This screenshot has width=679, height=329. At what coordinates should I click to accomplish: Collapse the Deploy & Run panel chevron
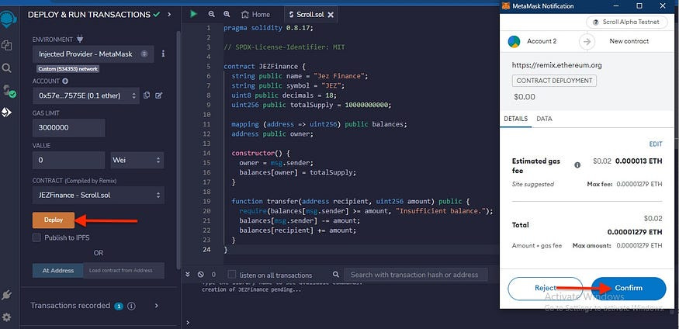pyautogui.click(x=169, y=15)
